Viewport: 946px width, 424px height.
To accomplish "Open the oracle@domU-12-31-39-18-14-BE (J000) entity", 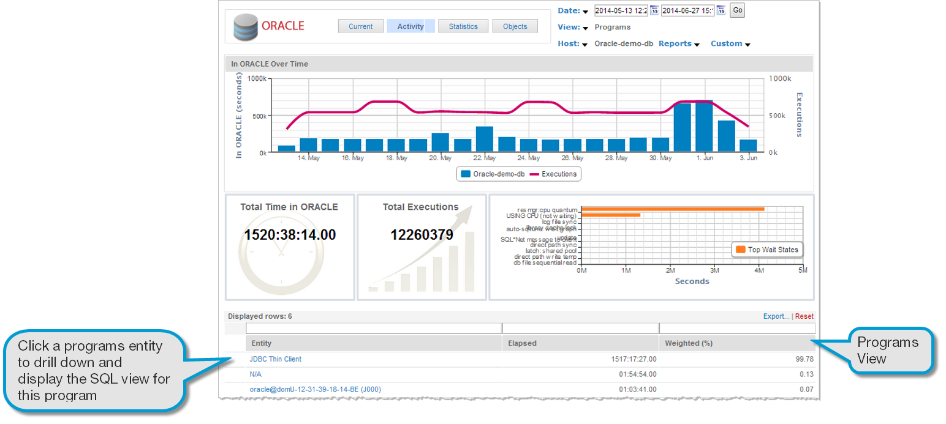I will pyautogui.click(x=316, y=389).
